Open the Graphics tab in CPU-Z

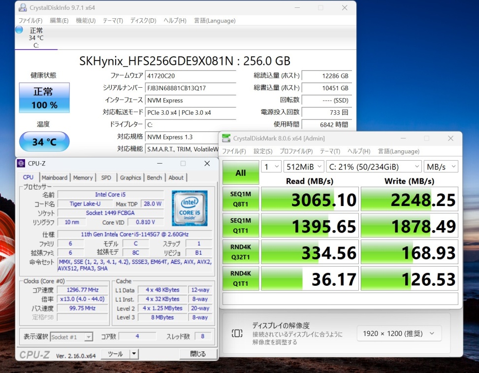pyautogui.click(x=130, y=178)
